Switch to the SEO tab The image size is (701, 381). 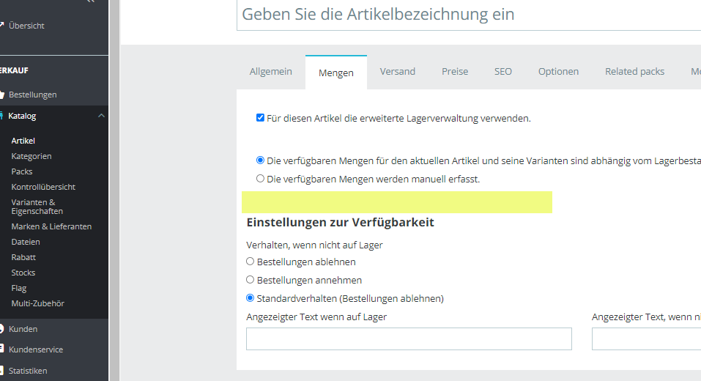click(503, 72)
